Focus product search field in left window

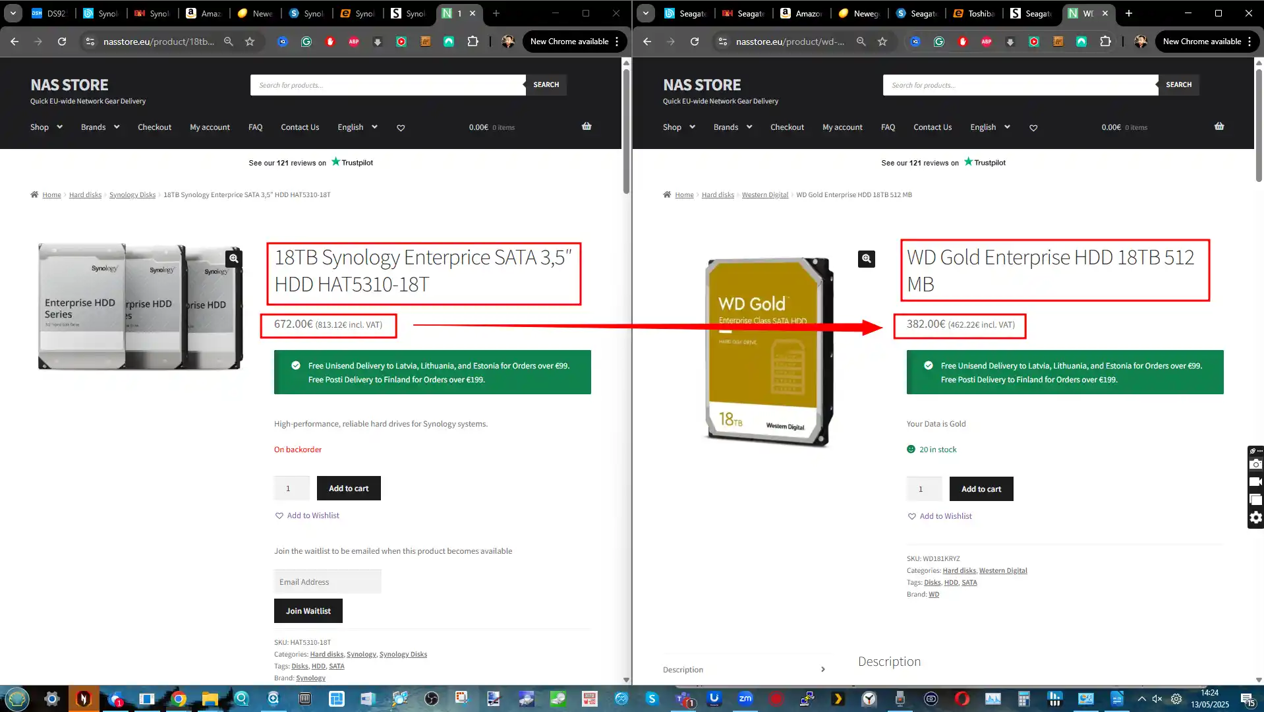tap(388, 85)
